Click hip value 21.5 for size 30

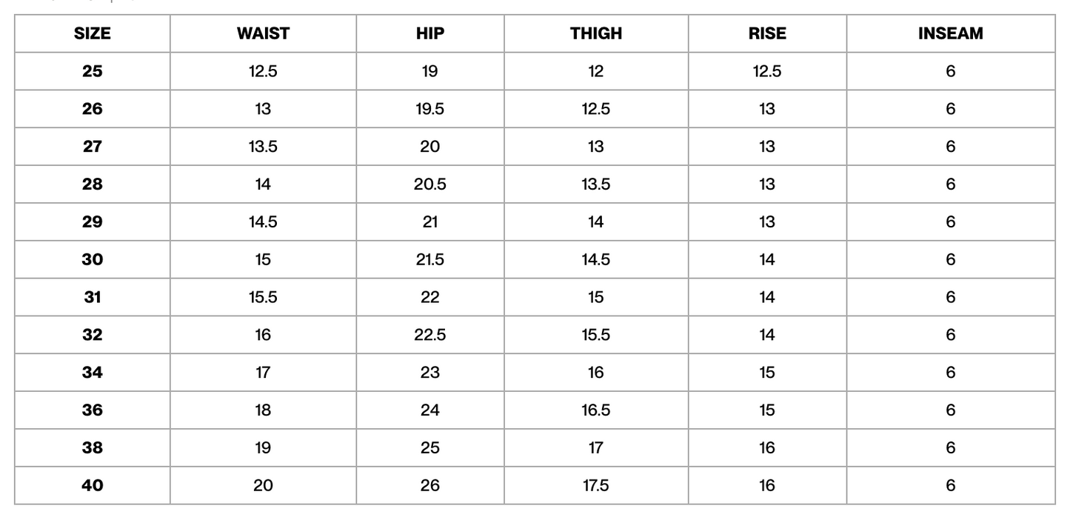pos(430,259)
